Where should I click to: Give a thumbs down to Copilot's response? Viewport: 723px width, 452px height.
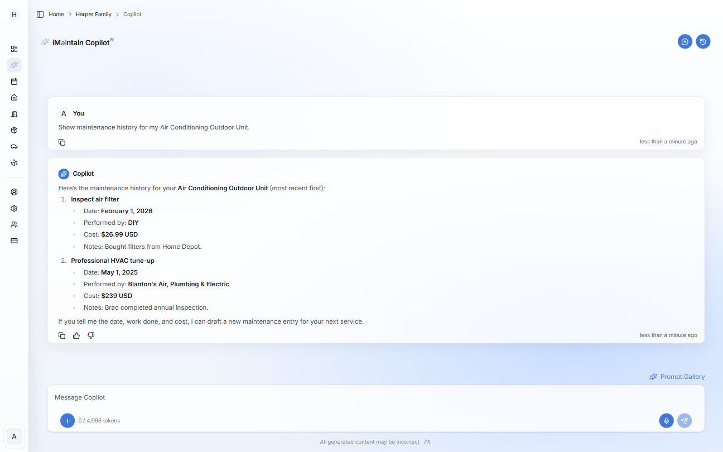91,335
